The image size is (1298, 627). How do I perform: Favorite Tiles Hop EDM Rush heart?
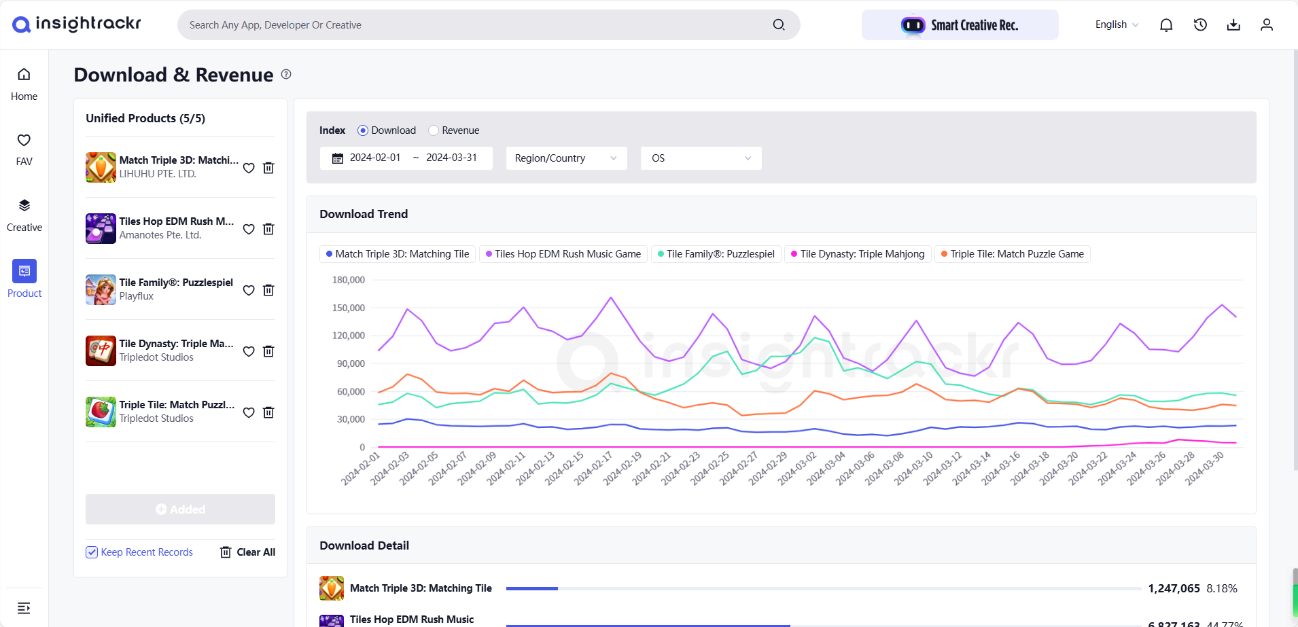249,229
